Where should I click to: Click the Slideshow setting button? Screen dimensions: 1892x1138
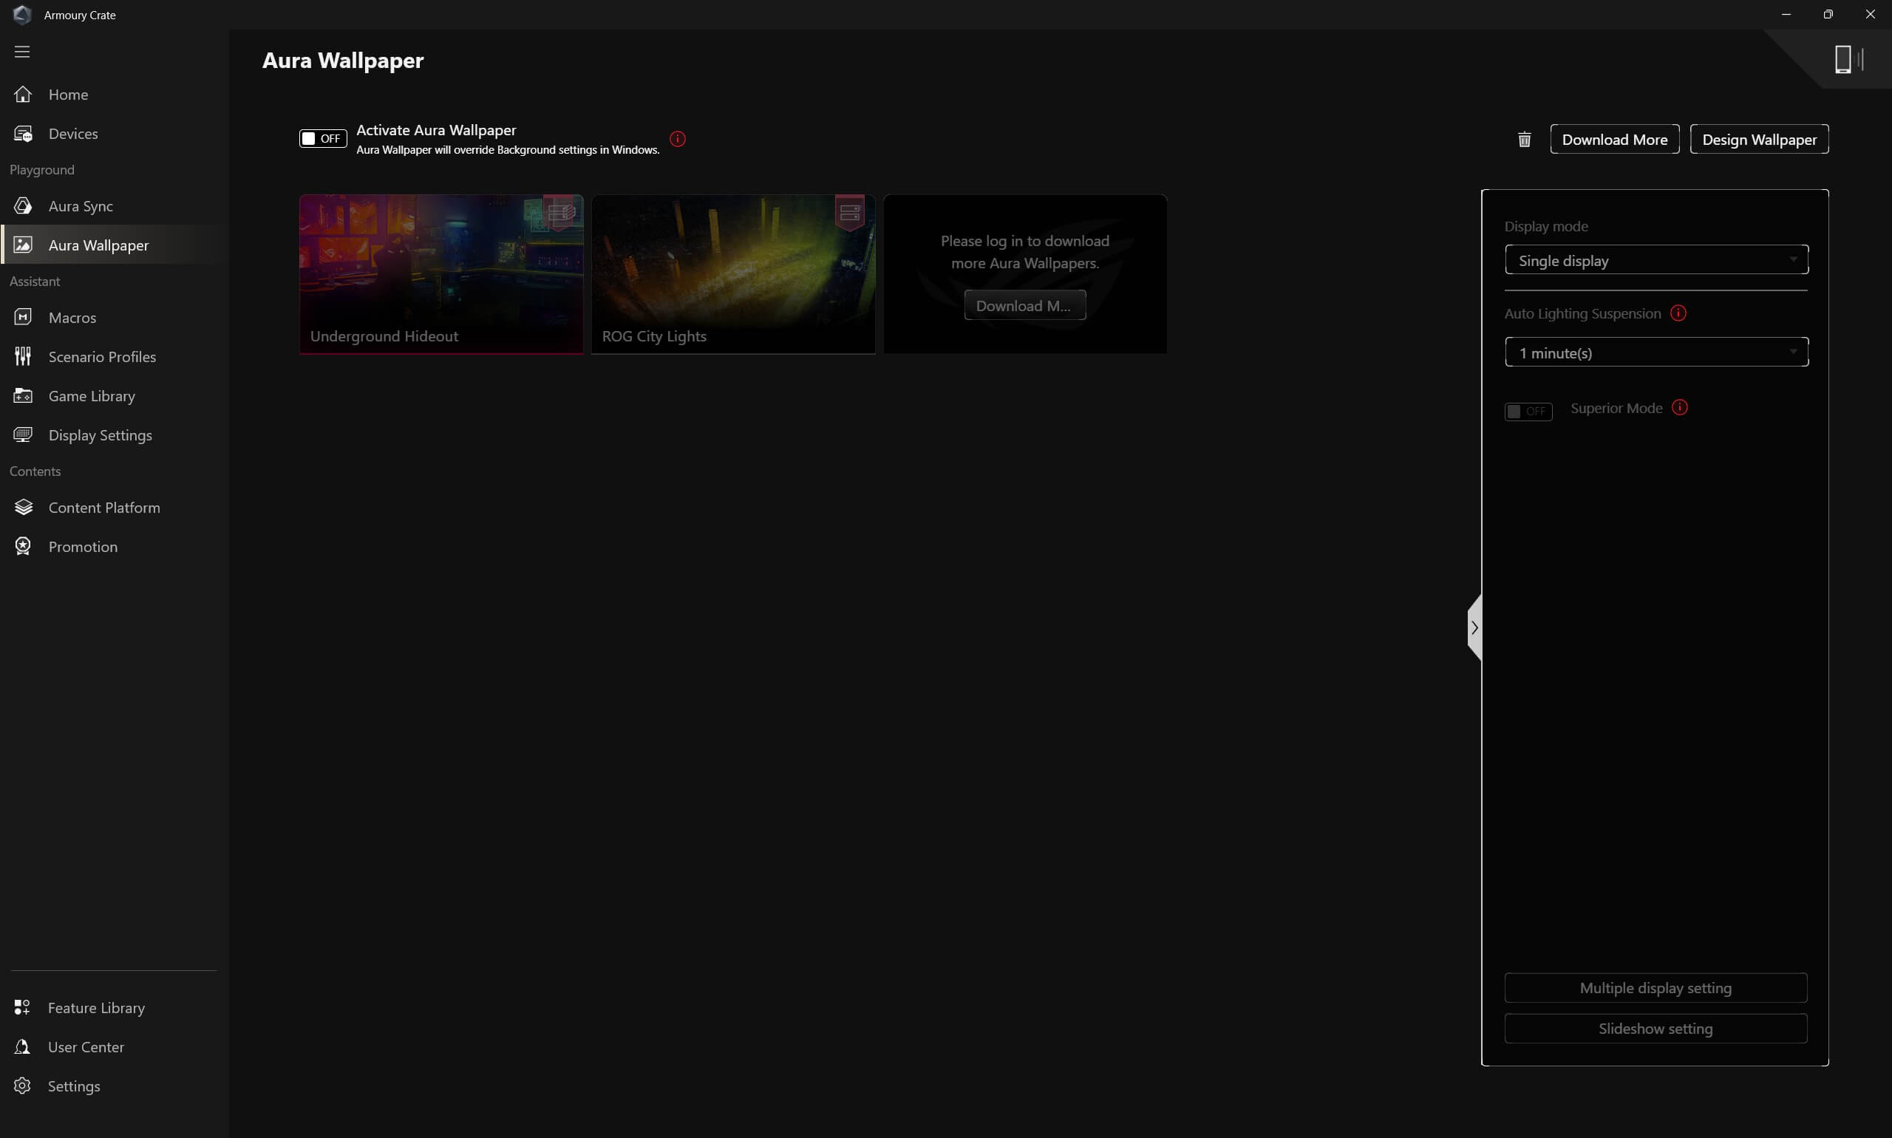point(1655,1029)
